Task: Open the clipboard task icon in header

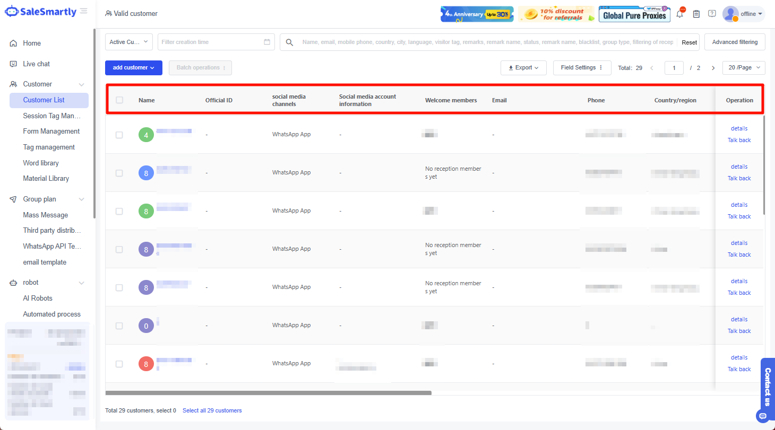Action: point(696,14)
